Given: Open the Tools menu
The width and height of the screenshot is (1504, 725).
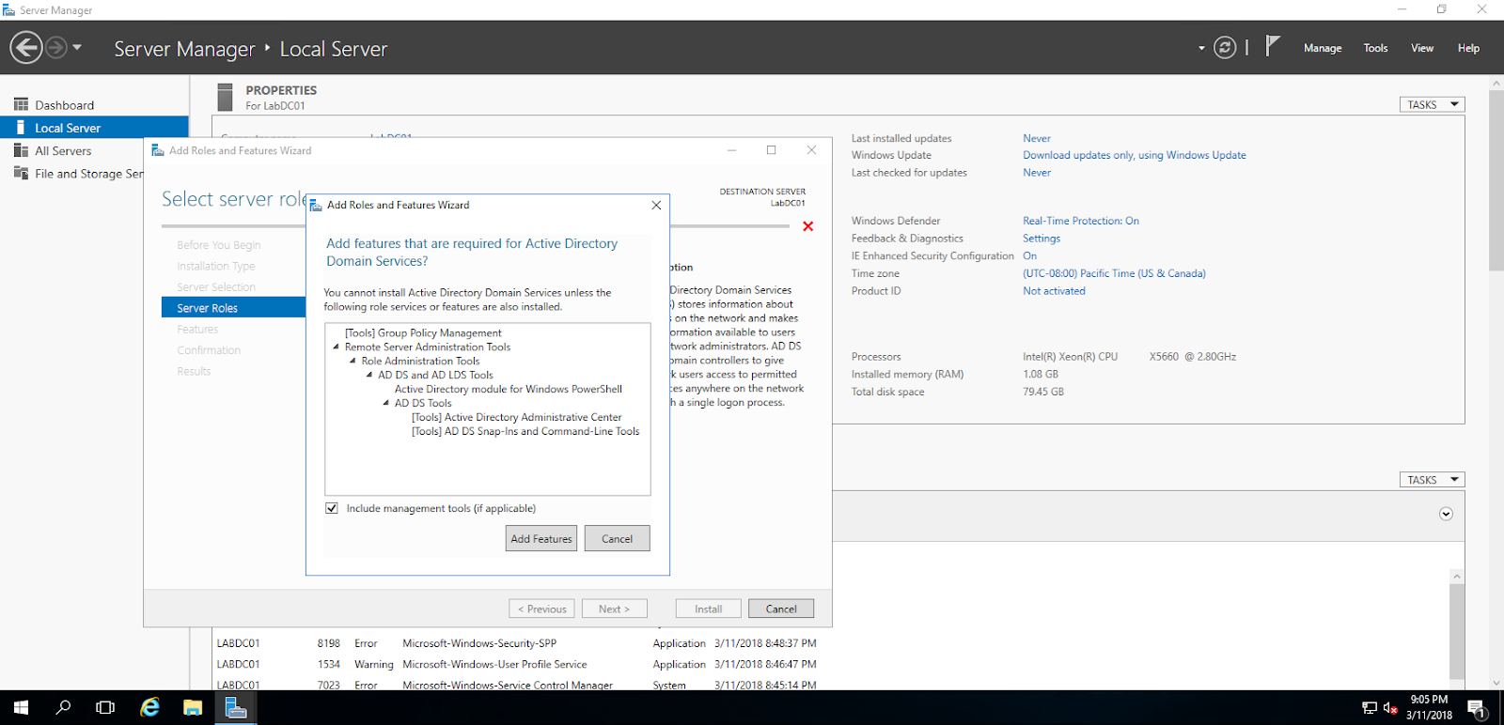Looking at the screenshot, I should pos(1375,48).
